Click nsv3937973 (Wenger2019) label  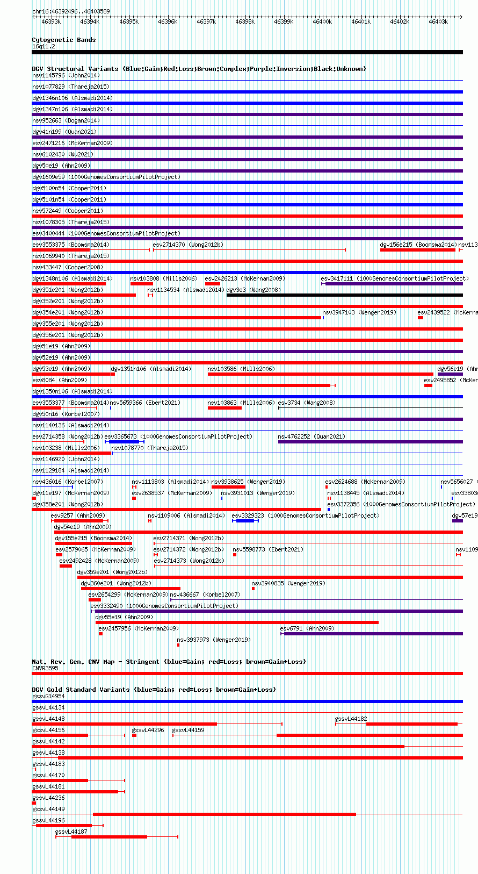[214, 640]
